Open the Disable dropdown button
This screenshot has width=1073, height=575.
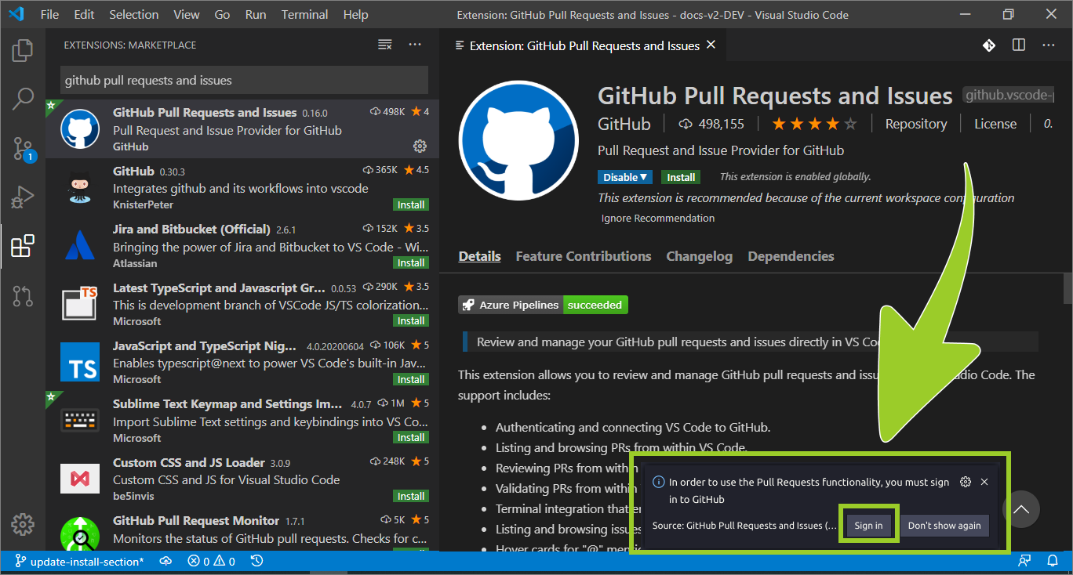point(625,177)
